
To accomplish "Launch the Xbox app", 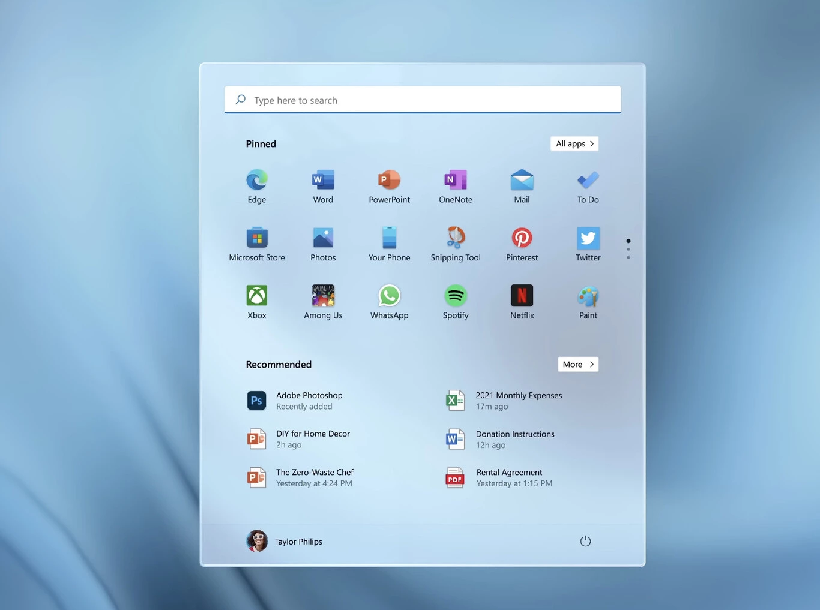I will pyautogui.click(x=257, y=296).
